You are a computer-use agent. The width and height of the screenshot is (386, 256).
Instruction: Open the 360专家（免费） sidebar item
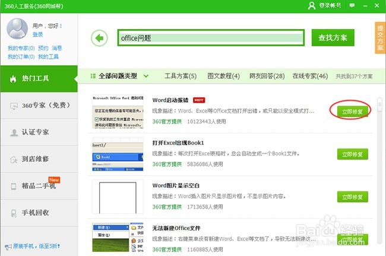tap(39, 105)
